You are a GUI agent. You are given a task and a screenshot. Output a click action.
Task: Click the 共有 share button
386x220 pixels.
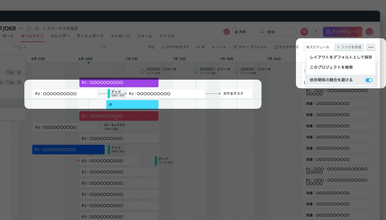tap(240, 32)
